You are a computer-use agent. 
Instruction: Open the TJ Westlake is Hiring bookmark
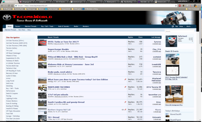tap(90, 9)
